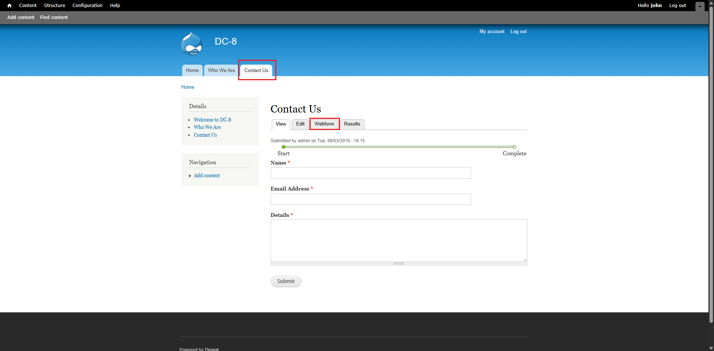This screenshot has height=351, width=714.
Task: Open the Edit tab
Action: pos(300,124)
